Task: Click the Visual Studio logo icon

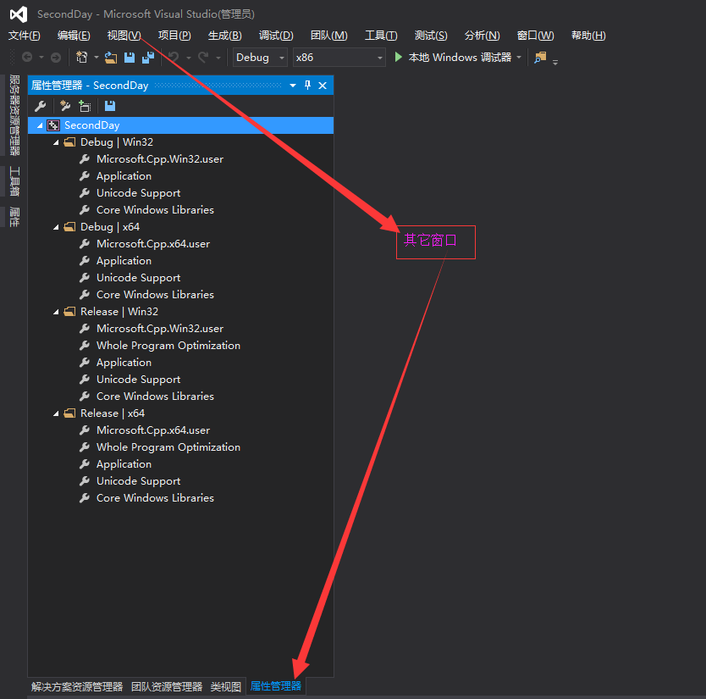Action: click(x=19, y=14)
